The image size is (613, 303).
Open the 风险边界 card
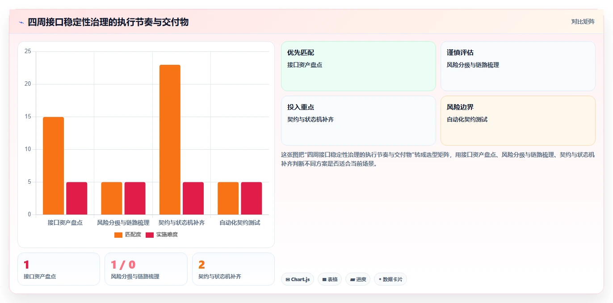518,121
